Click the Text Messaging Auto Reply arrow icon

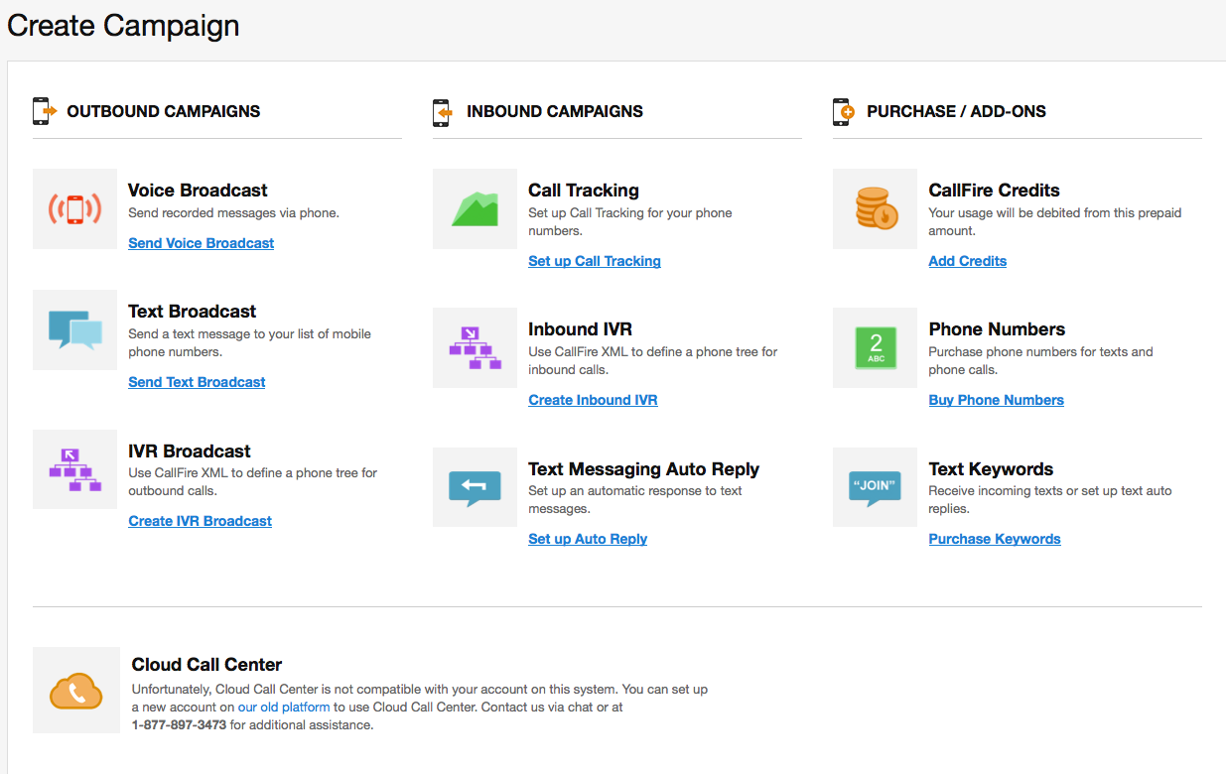tap(475, 487)
